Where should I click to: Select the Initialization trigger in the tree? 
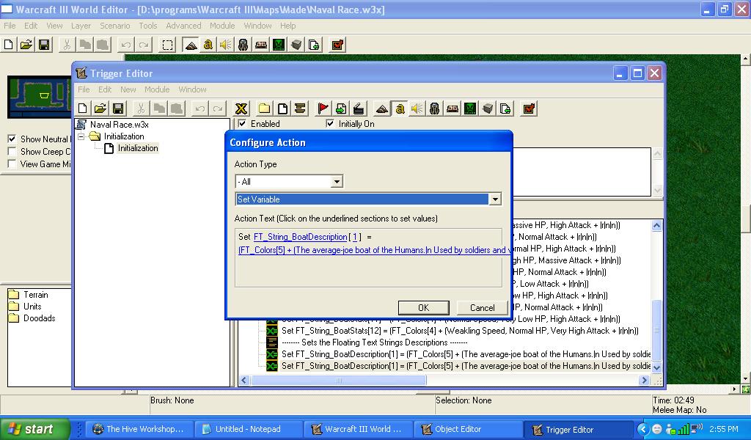point(138,148)
